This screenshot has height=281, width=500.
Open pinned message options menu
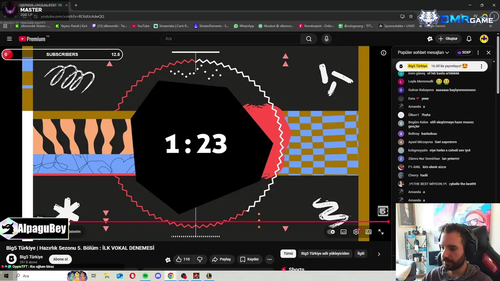481,66
